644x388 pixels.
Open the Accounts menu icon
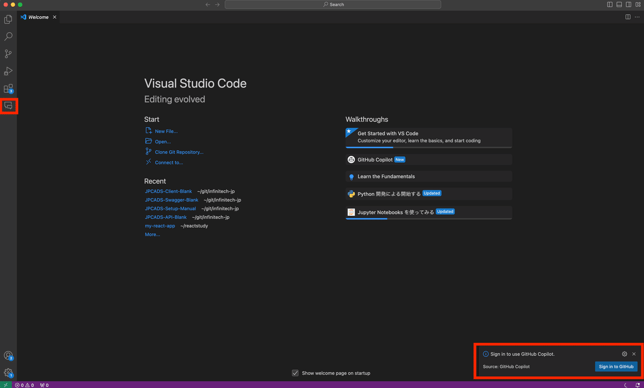point(8,355)
